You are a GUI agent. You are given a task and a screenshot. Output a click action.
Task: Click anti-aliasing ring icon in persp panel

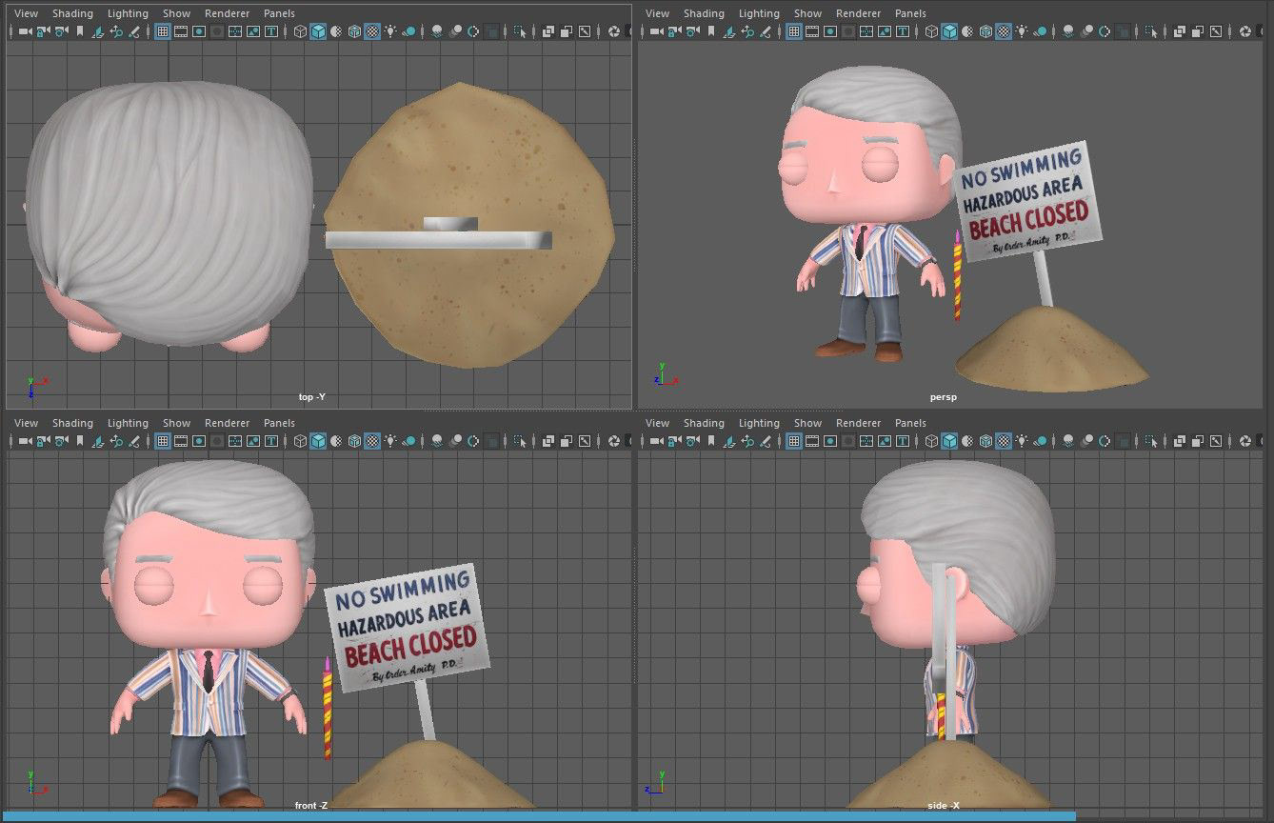point(1104,31)
